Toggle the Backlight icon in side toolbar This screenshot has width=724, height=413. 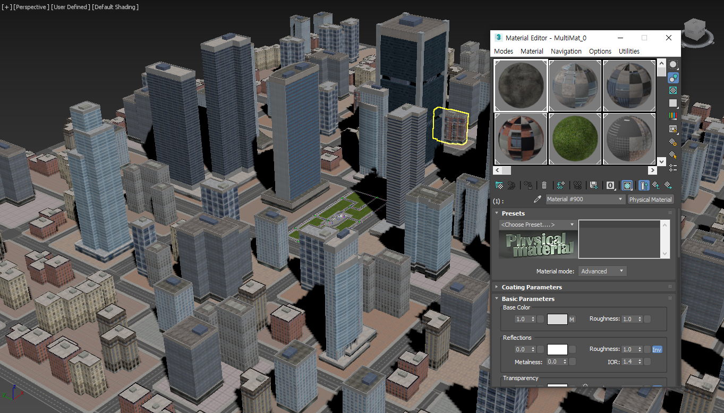[673, 78]
